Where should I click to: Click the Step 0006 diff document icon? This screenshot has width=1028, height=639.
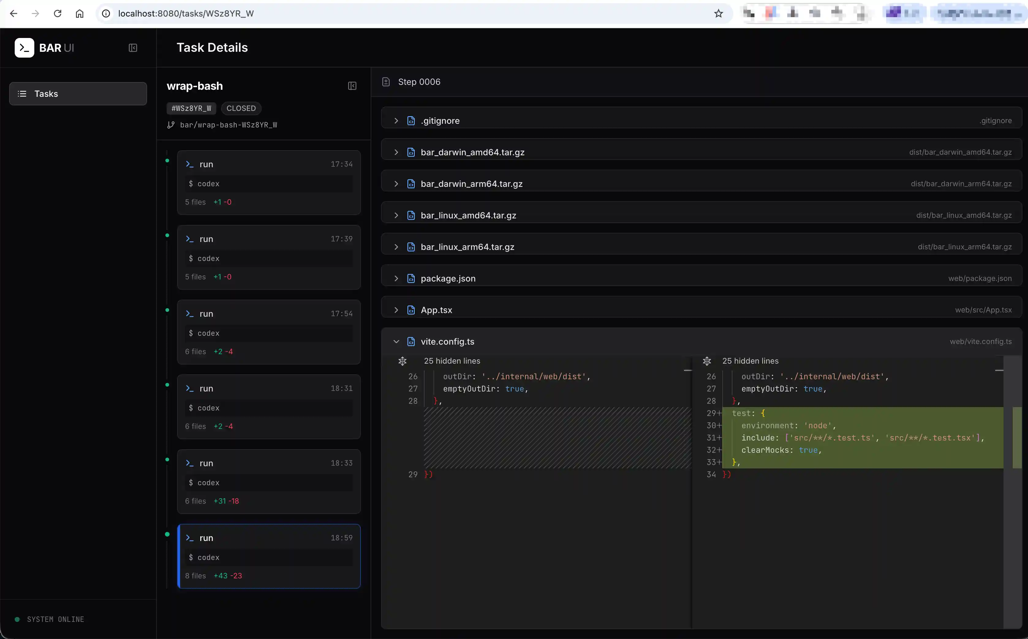tap(386, 81)
